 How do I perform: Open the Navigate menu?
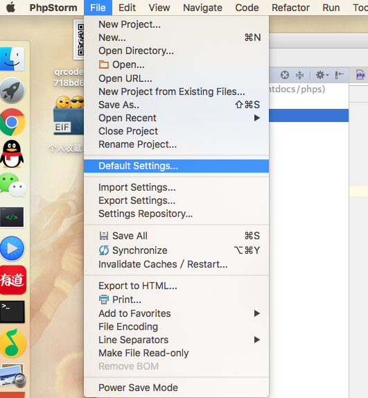(x=202, y=8)
